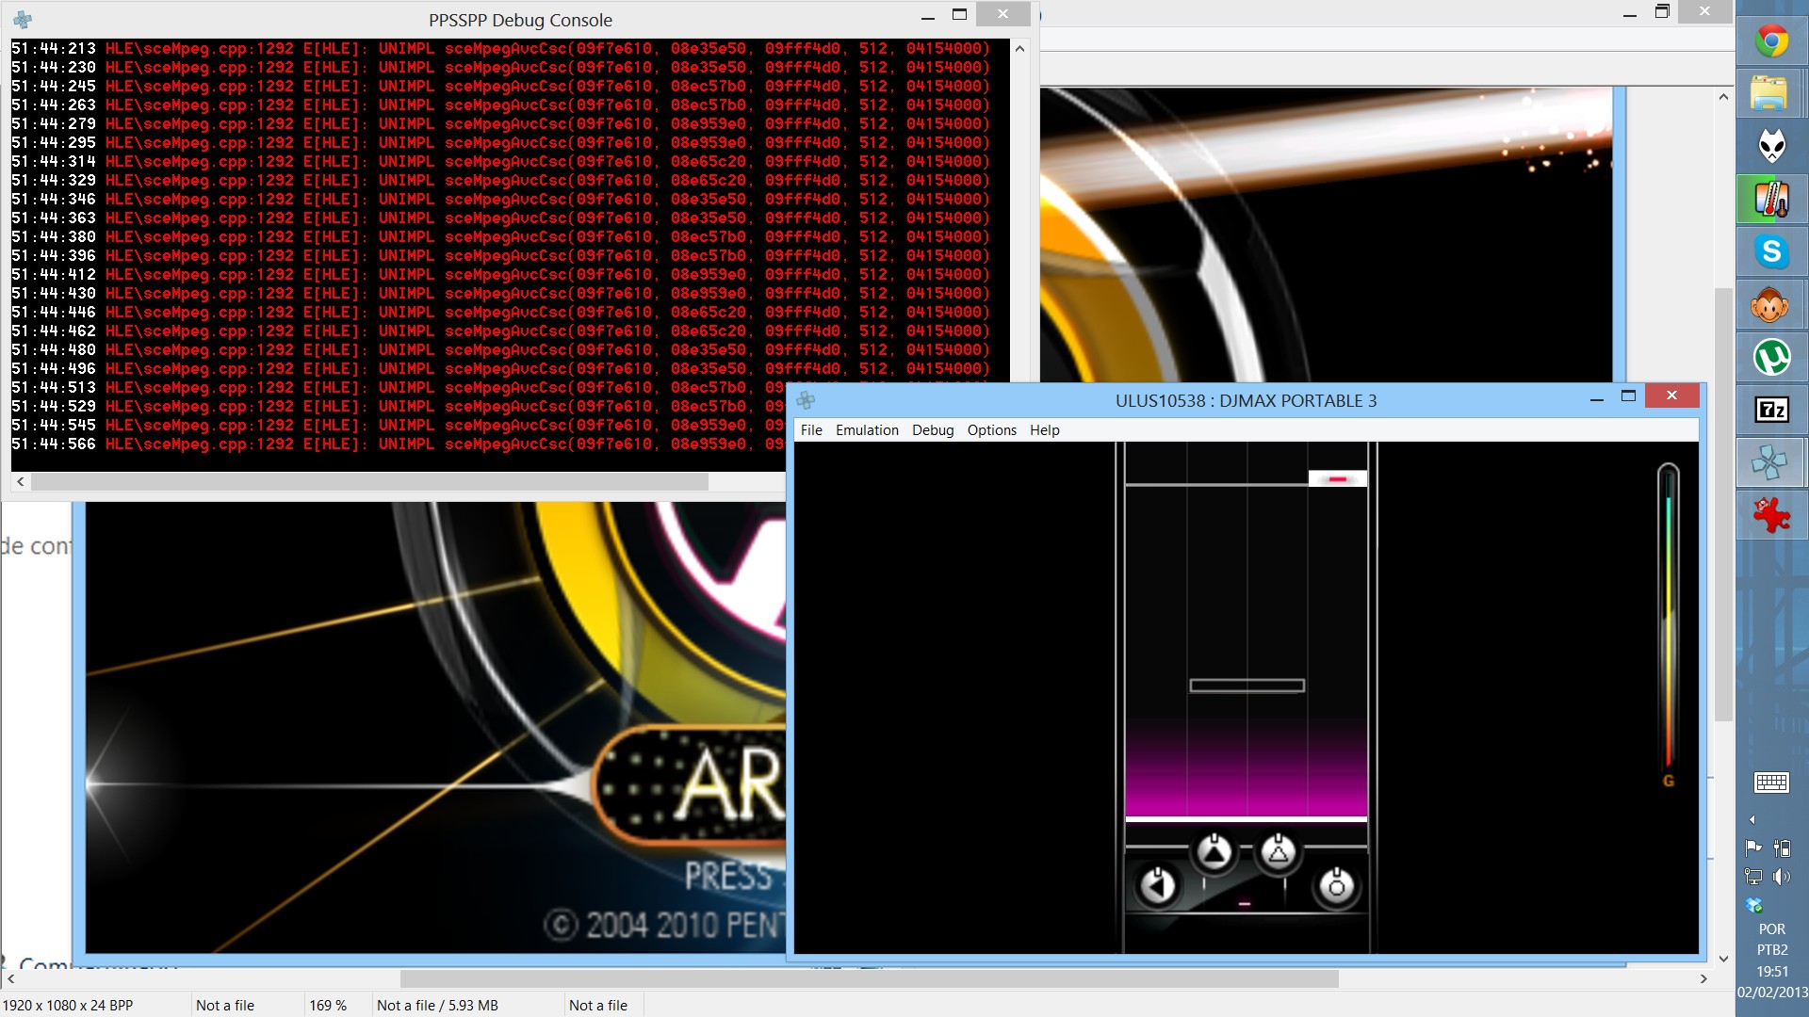Open the Help menu
1809x1017 pixels.
pyautogui.click(x=1045, y=430)
